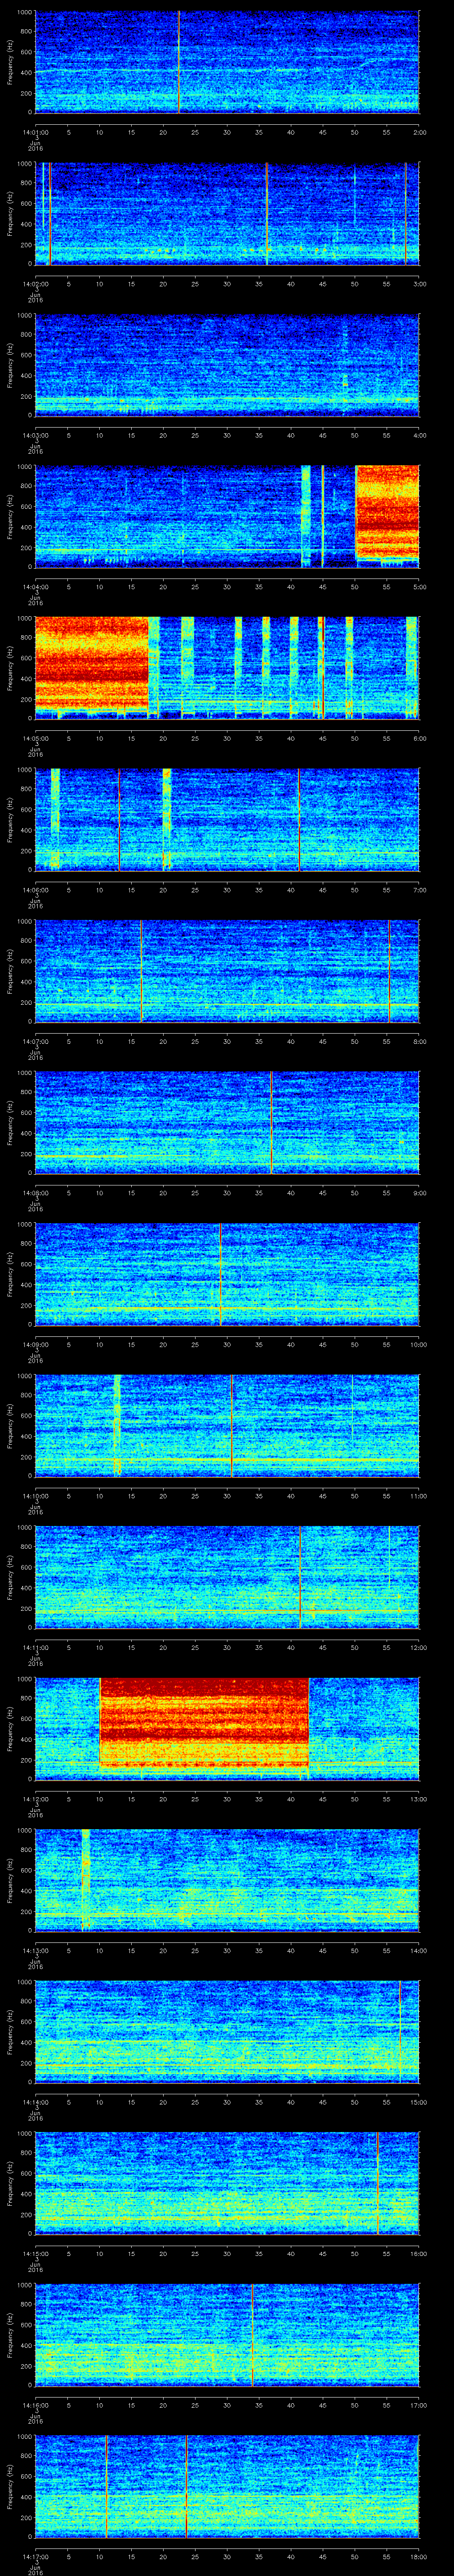This screenshot has width=454, height=2576.
Task: Open the spectrogram panel starting at 14:06:00
Action: (227, 819)
